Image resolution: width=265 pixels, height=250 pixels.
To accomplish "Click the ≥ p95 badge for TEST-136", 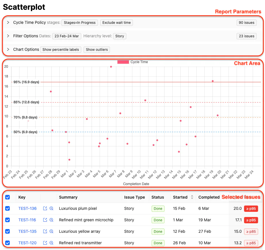I will point(251,209).
